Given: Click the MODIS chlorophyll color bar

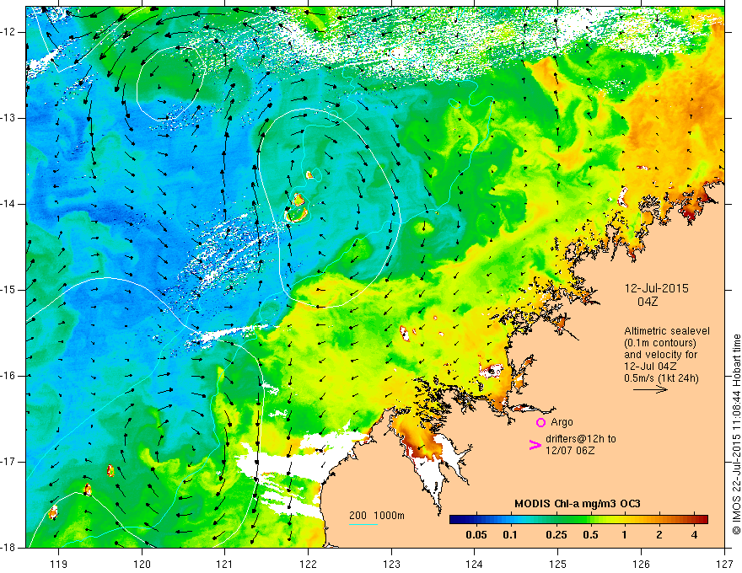Looking at the screenshot, I should click(578, 520).
